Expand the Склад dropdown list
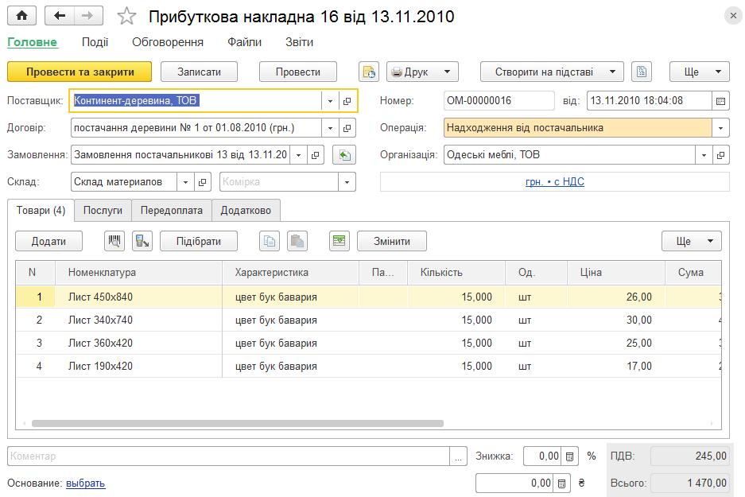Viewport: 745px width, 497px height. point(186,182)
